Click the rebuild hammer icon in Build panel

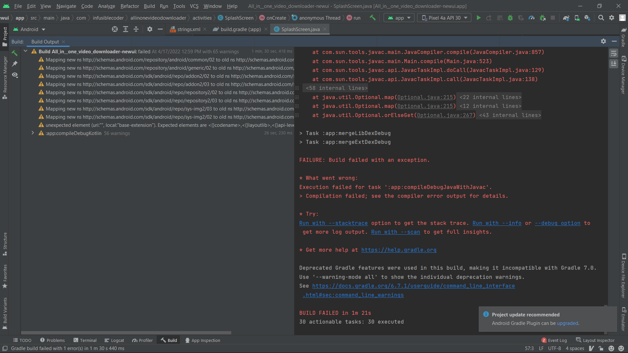click(15, 53)
